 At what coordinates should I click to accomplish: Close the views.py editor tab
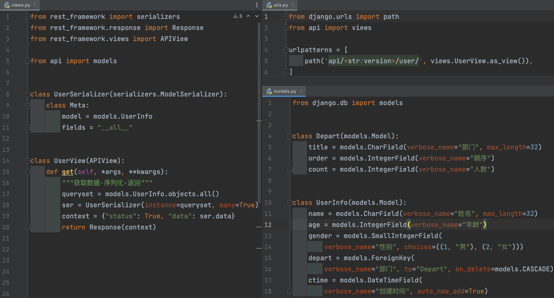pos(34,5)
